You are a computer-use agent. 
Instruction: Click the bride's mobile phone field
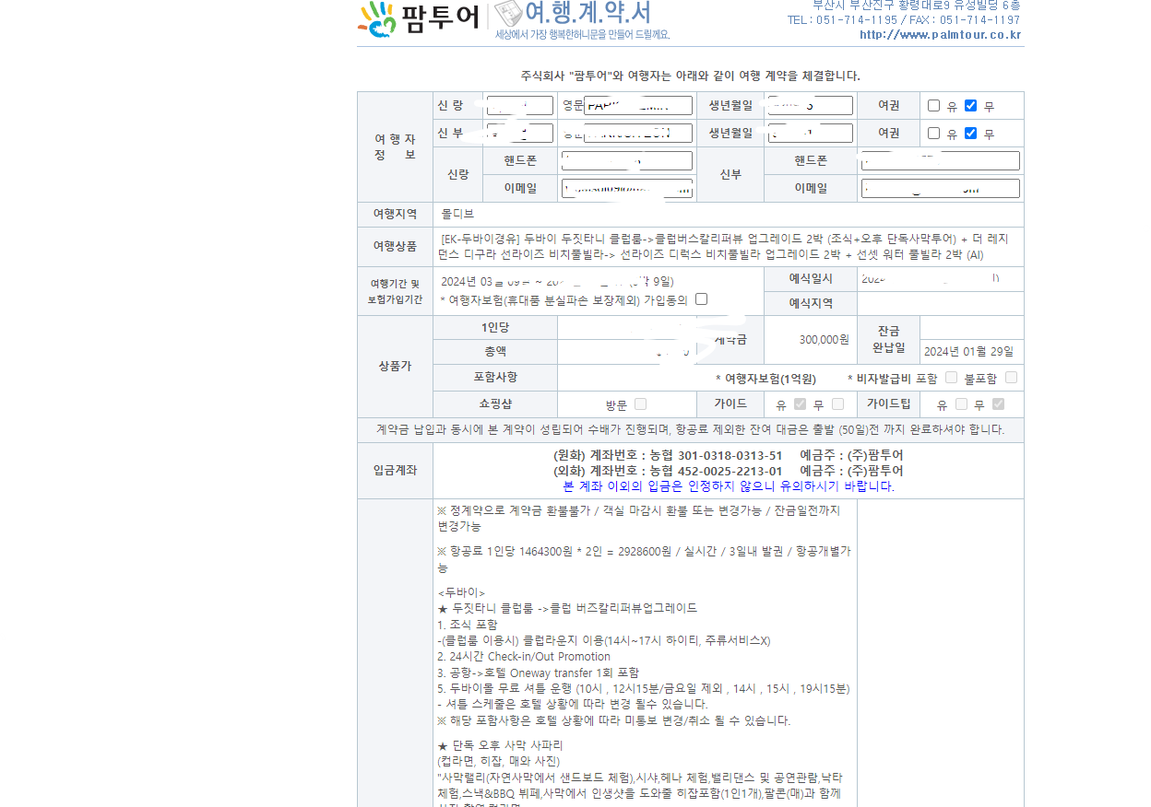pyautogui.click(x=940, y=161)
